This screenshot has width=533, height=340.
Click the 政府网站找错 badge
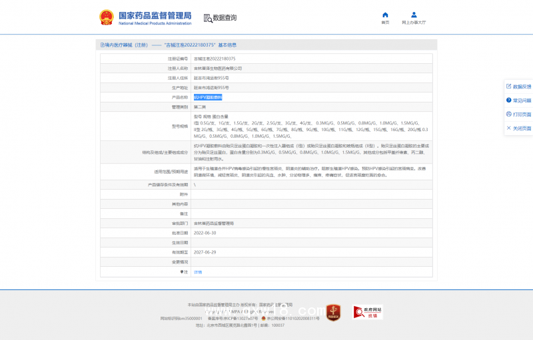coord(368,312)
